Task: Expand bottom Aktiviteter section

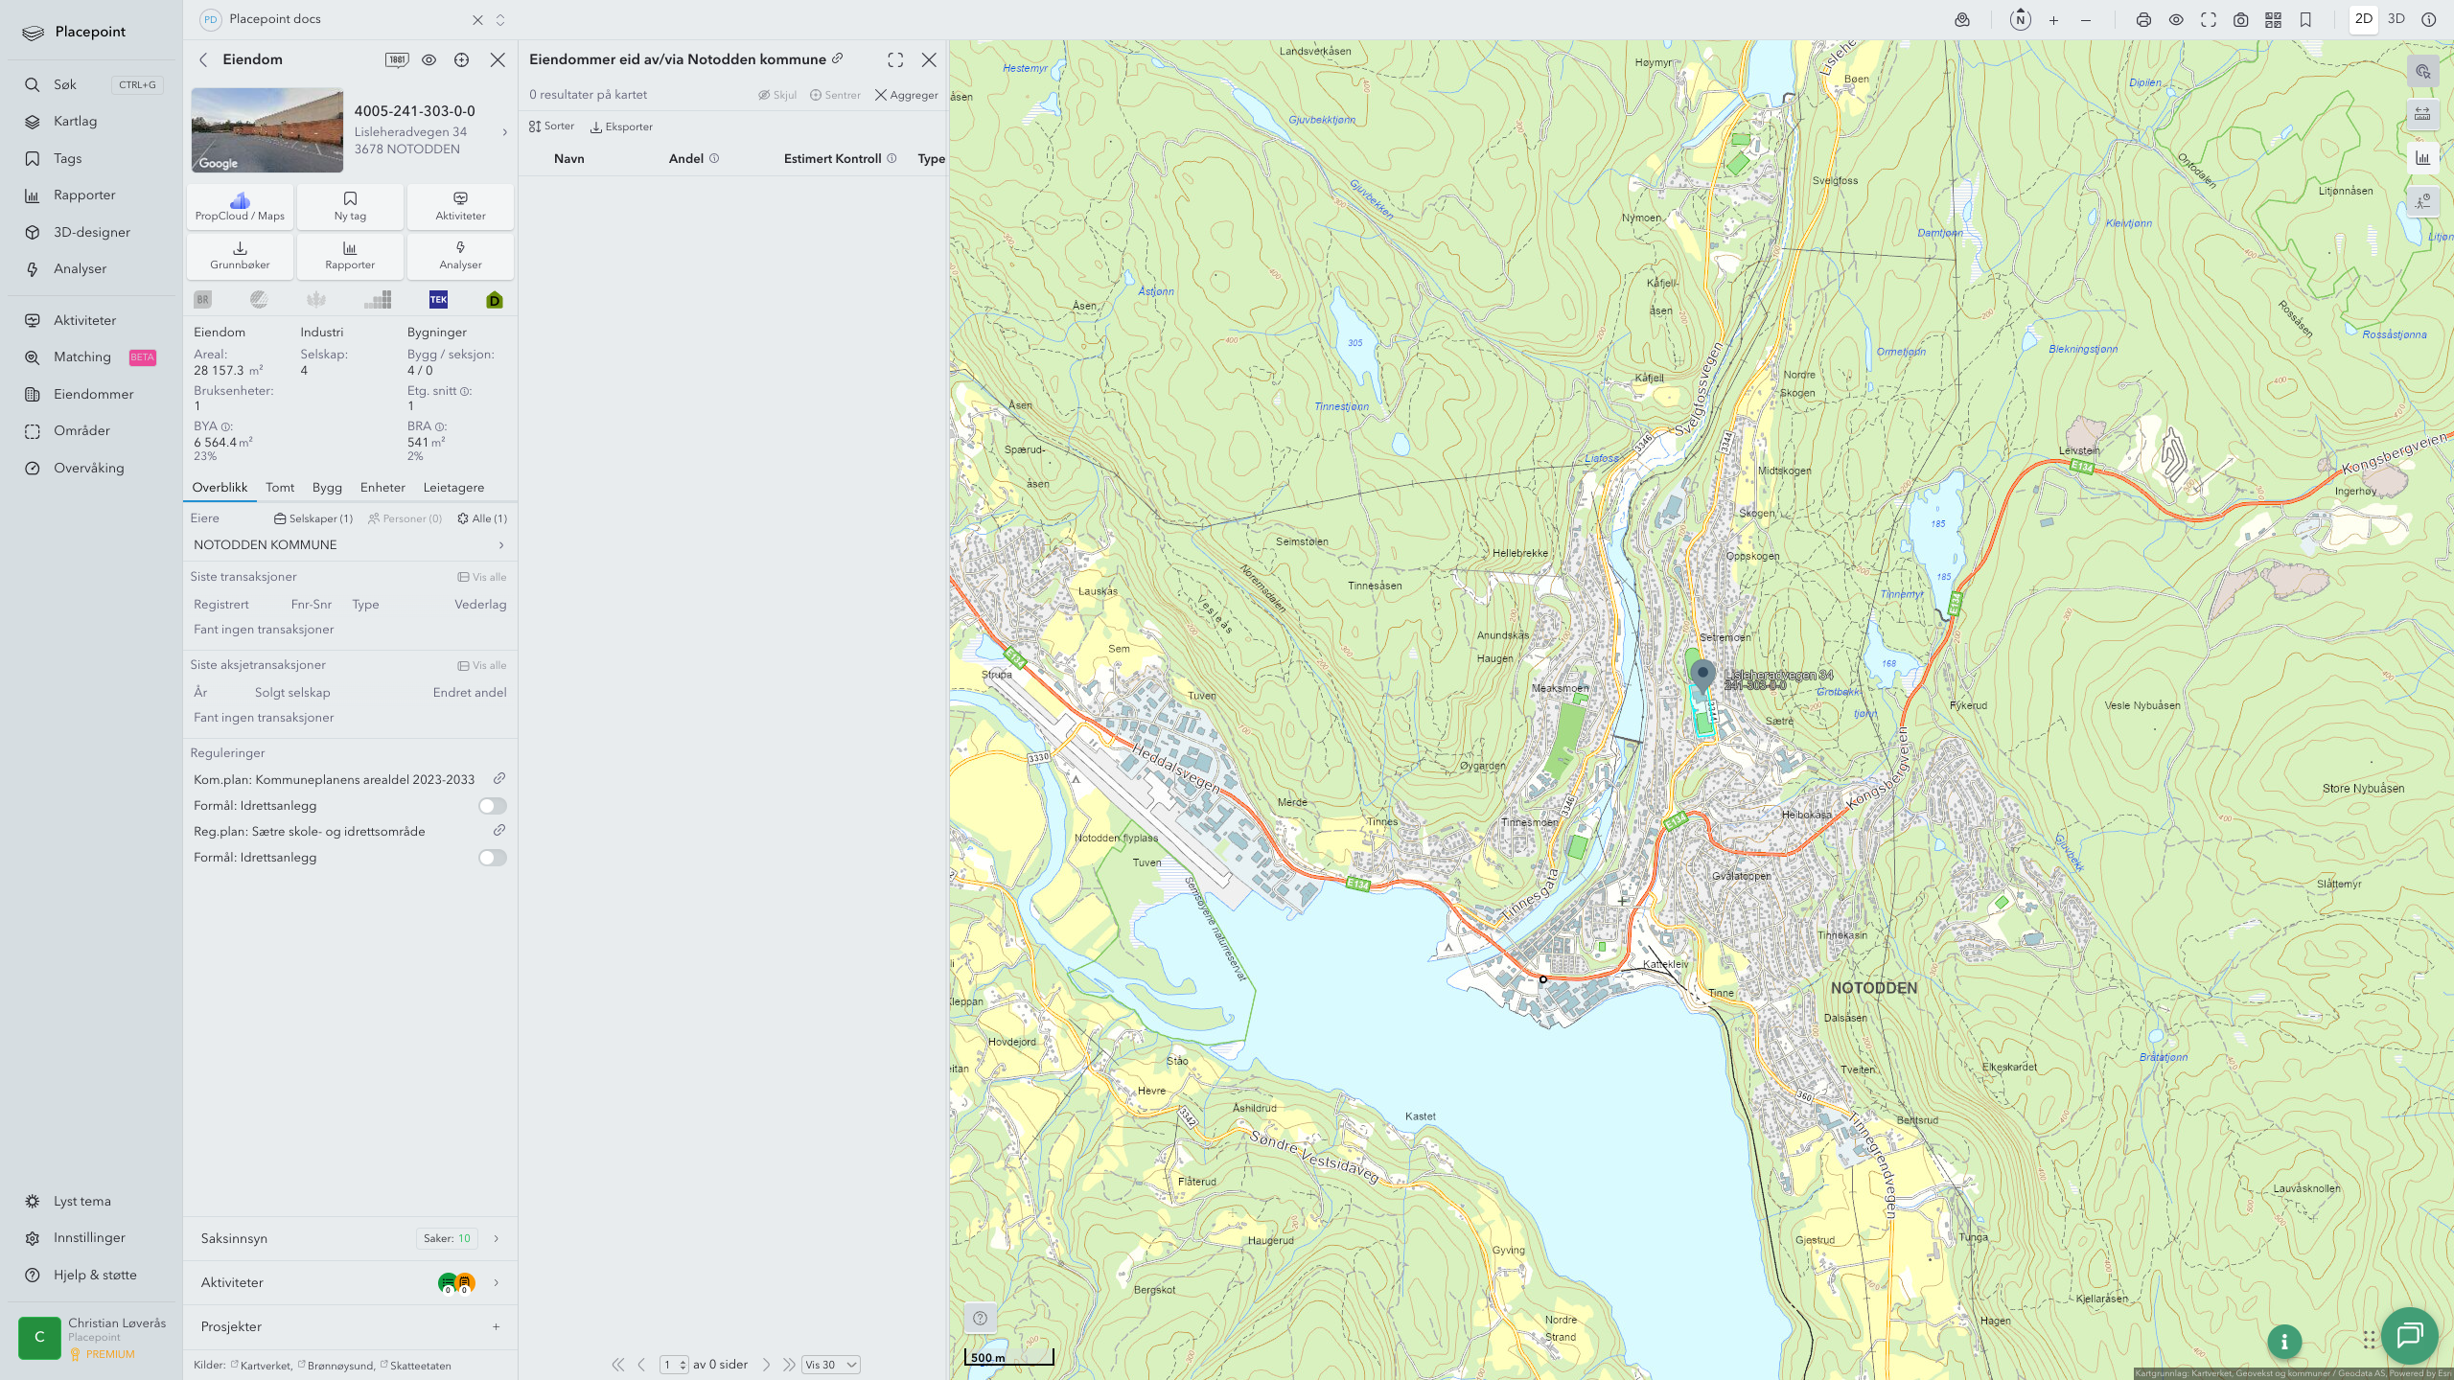Action: pyautogui.click(x=350, y=1282)
